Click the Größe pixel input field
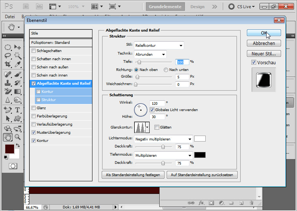The image size is (297, 211). (182, 77)
